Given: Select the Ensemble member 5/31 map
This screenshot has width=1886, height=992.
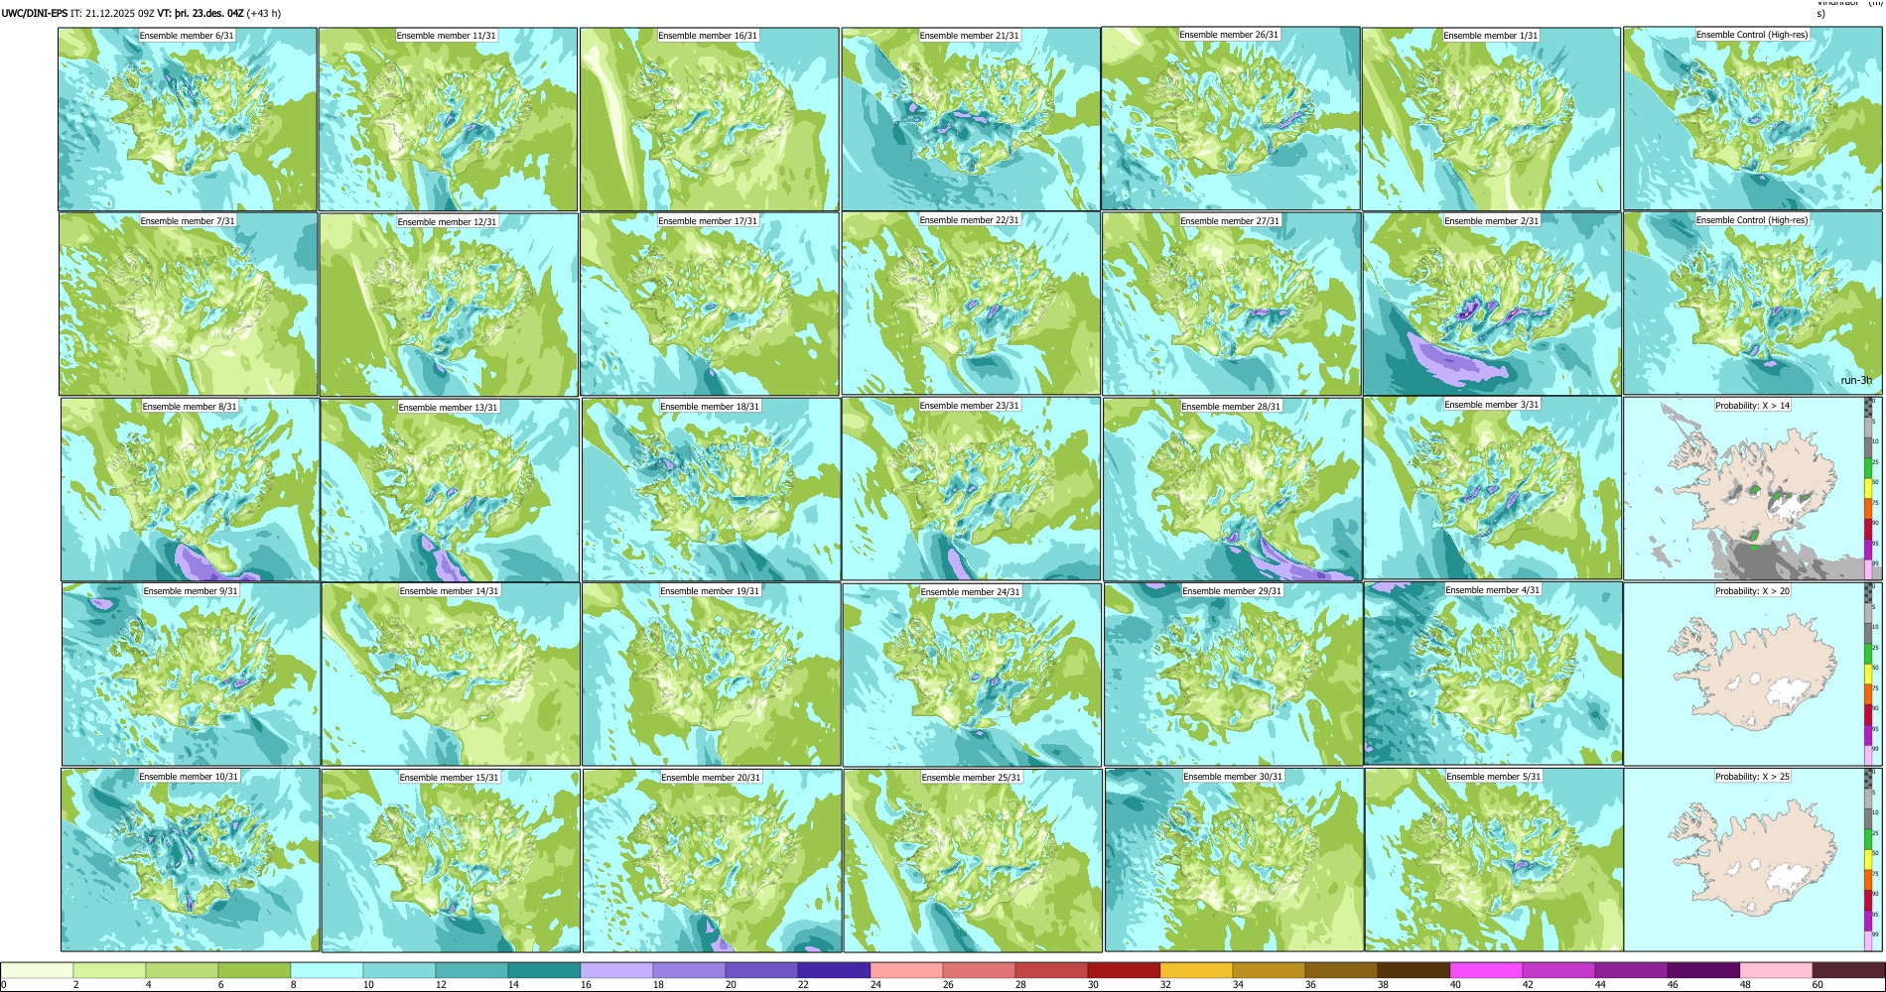Looking at the screenshot, I should click(x=1494, y=860).
